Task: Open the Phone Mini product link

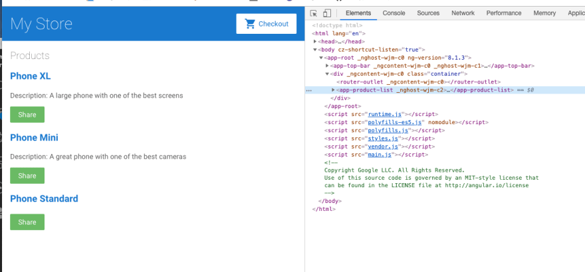Action: click(34, 138)
